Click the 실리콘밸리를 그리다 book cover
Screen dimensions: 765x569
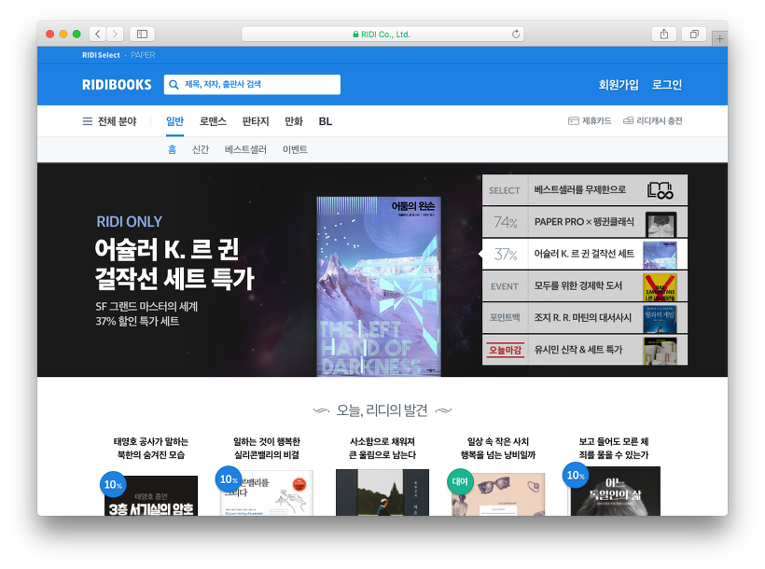268,493
